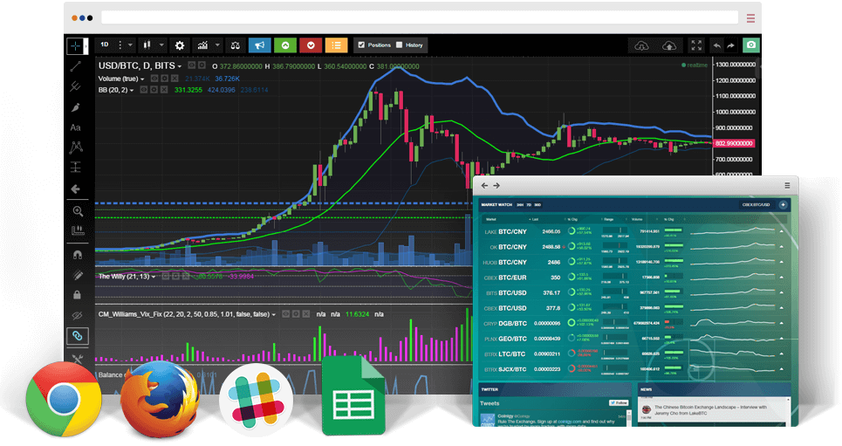
Task: Lock all drawing tools with padlock
Action: [77, 295]
